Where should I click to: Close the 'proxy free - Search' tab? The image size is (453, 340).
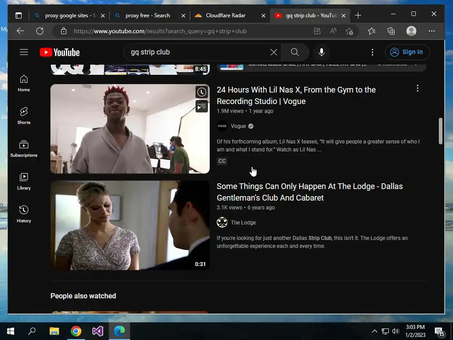click(x=183, y=15)
